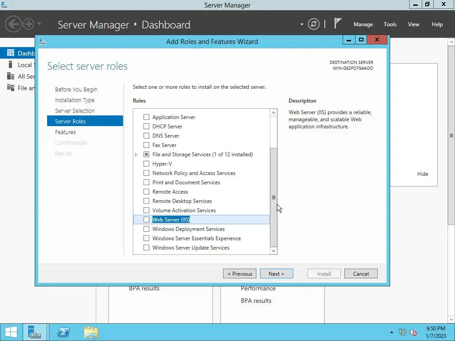Show hidden tray icons arrow

coord(391,332)
